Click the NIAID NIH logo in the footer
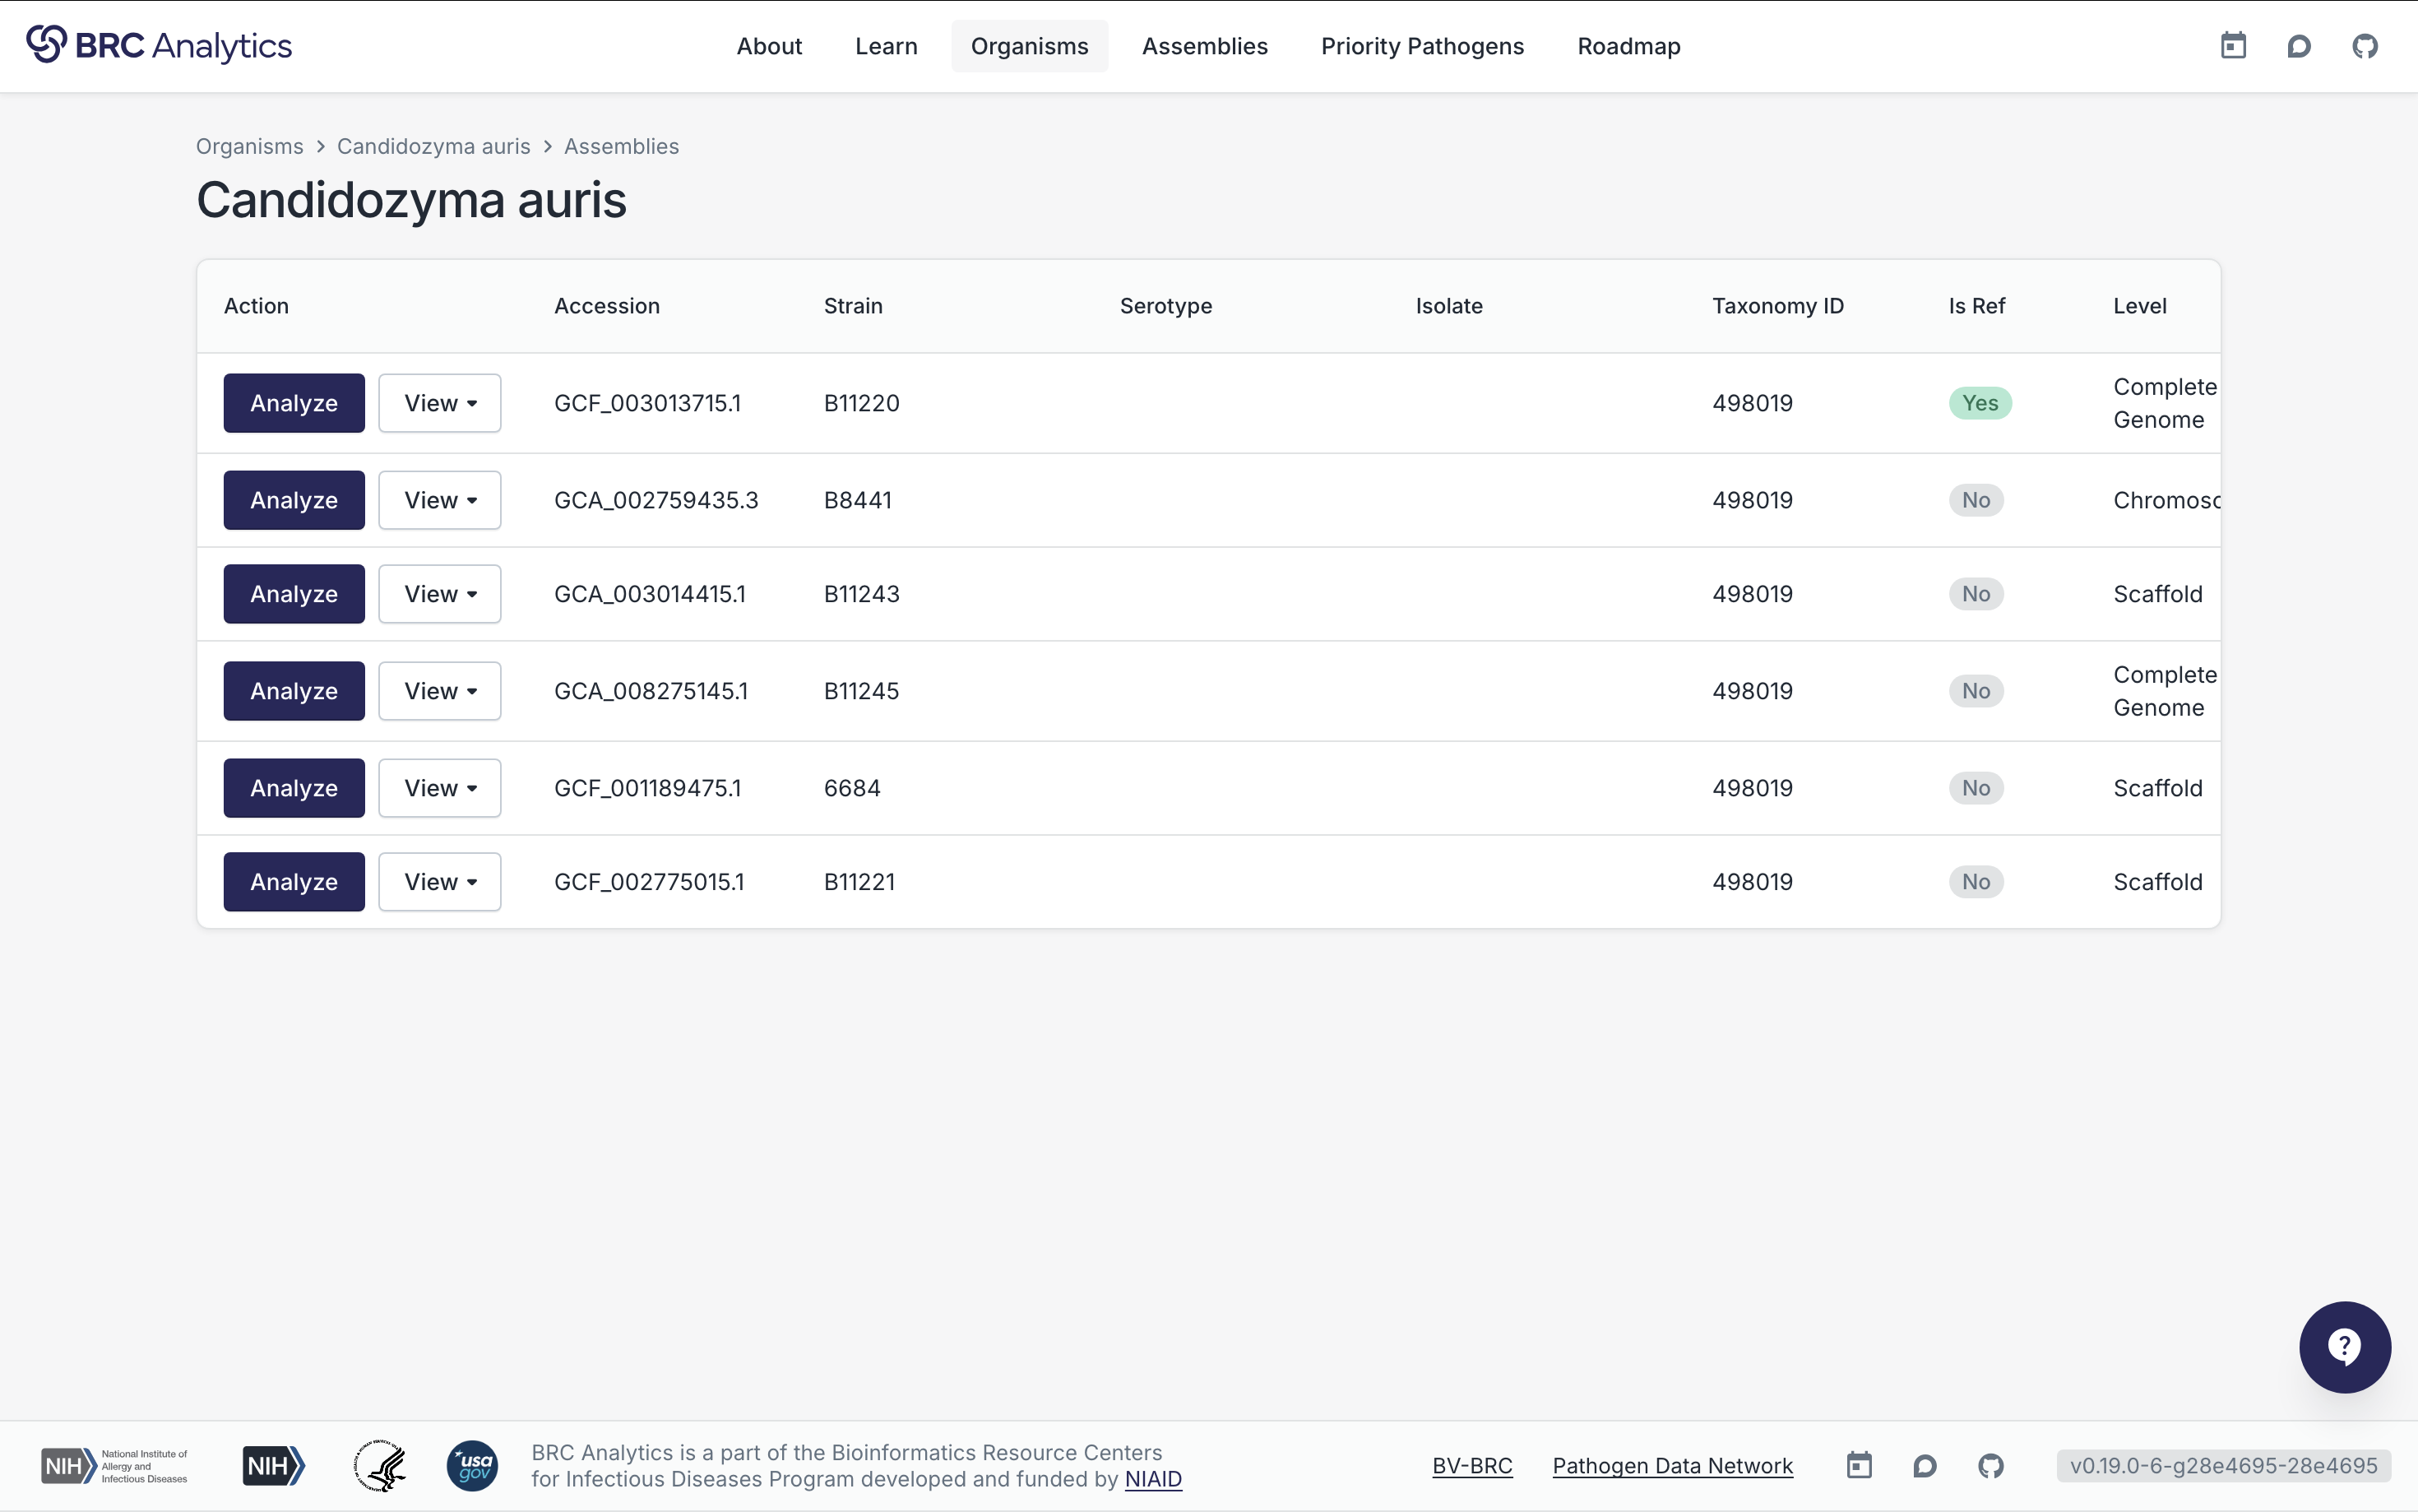 click(x=114, y=1465)
